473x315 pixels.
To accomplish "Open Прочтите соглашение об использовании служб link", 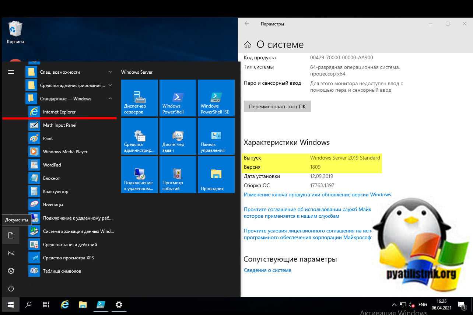I will [308, 213].
